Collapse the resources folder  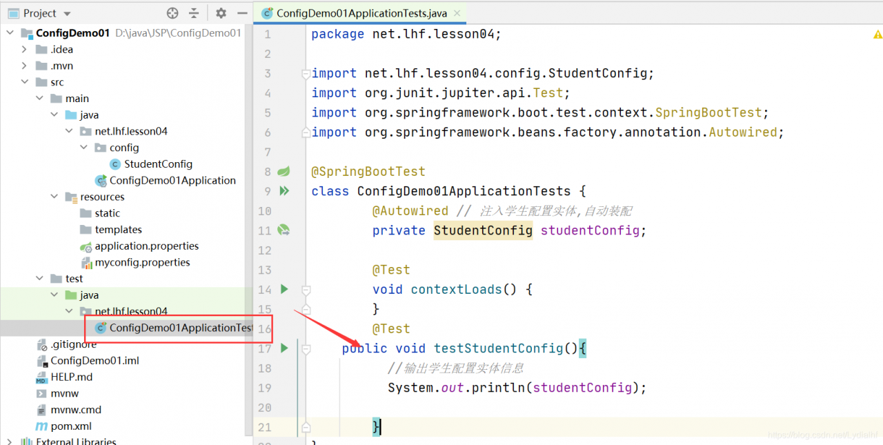coord(54,197)
